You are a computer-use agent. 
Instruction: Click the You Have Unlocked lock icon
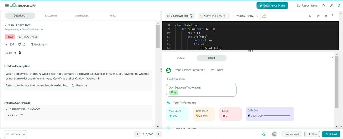[x=169, y=128]
